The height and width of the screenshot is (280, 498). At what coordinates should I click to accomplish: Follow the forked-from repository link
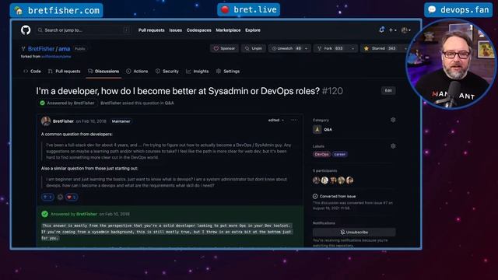click(x=56, y=57)
